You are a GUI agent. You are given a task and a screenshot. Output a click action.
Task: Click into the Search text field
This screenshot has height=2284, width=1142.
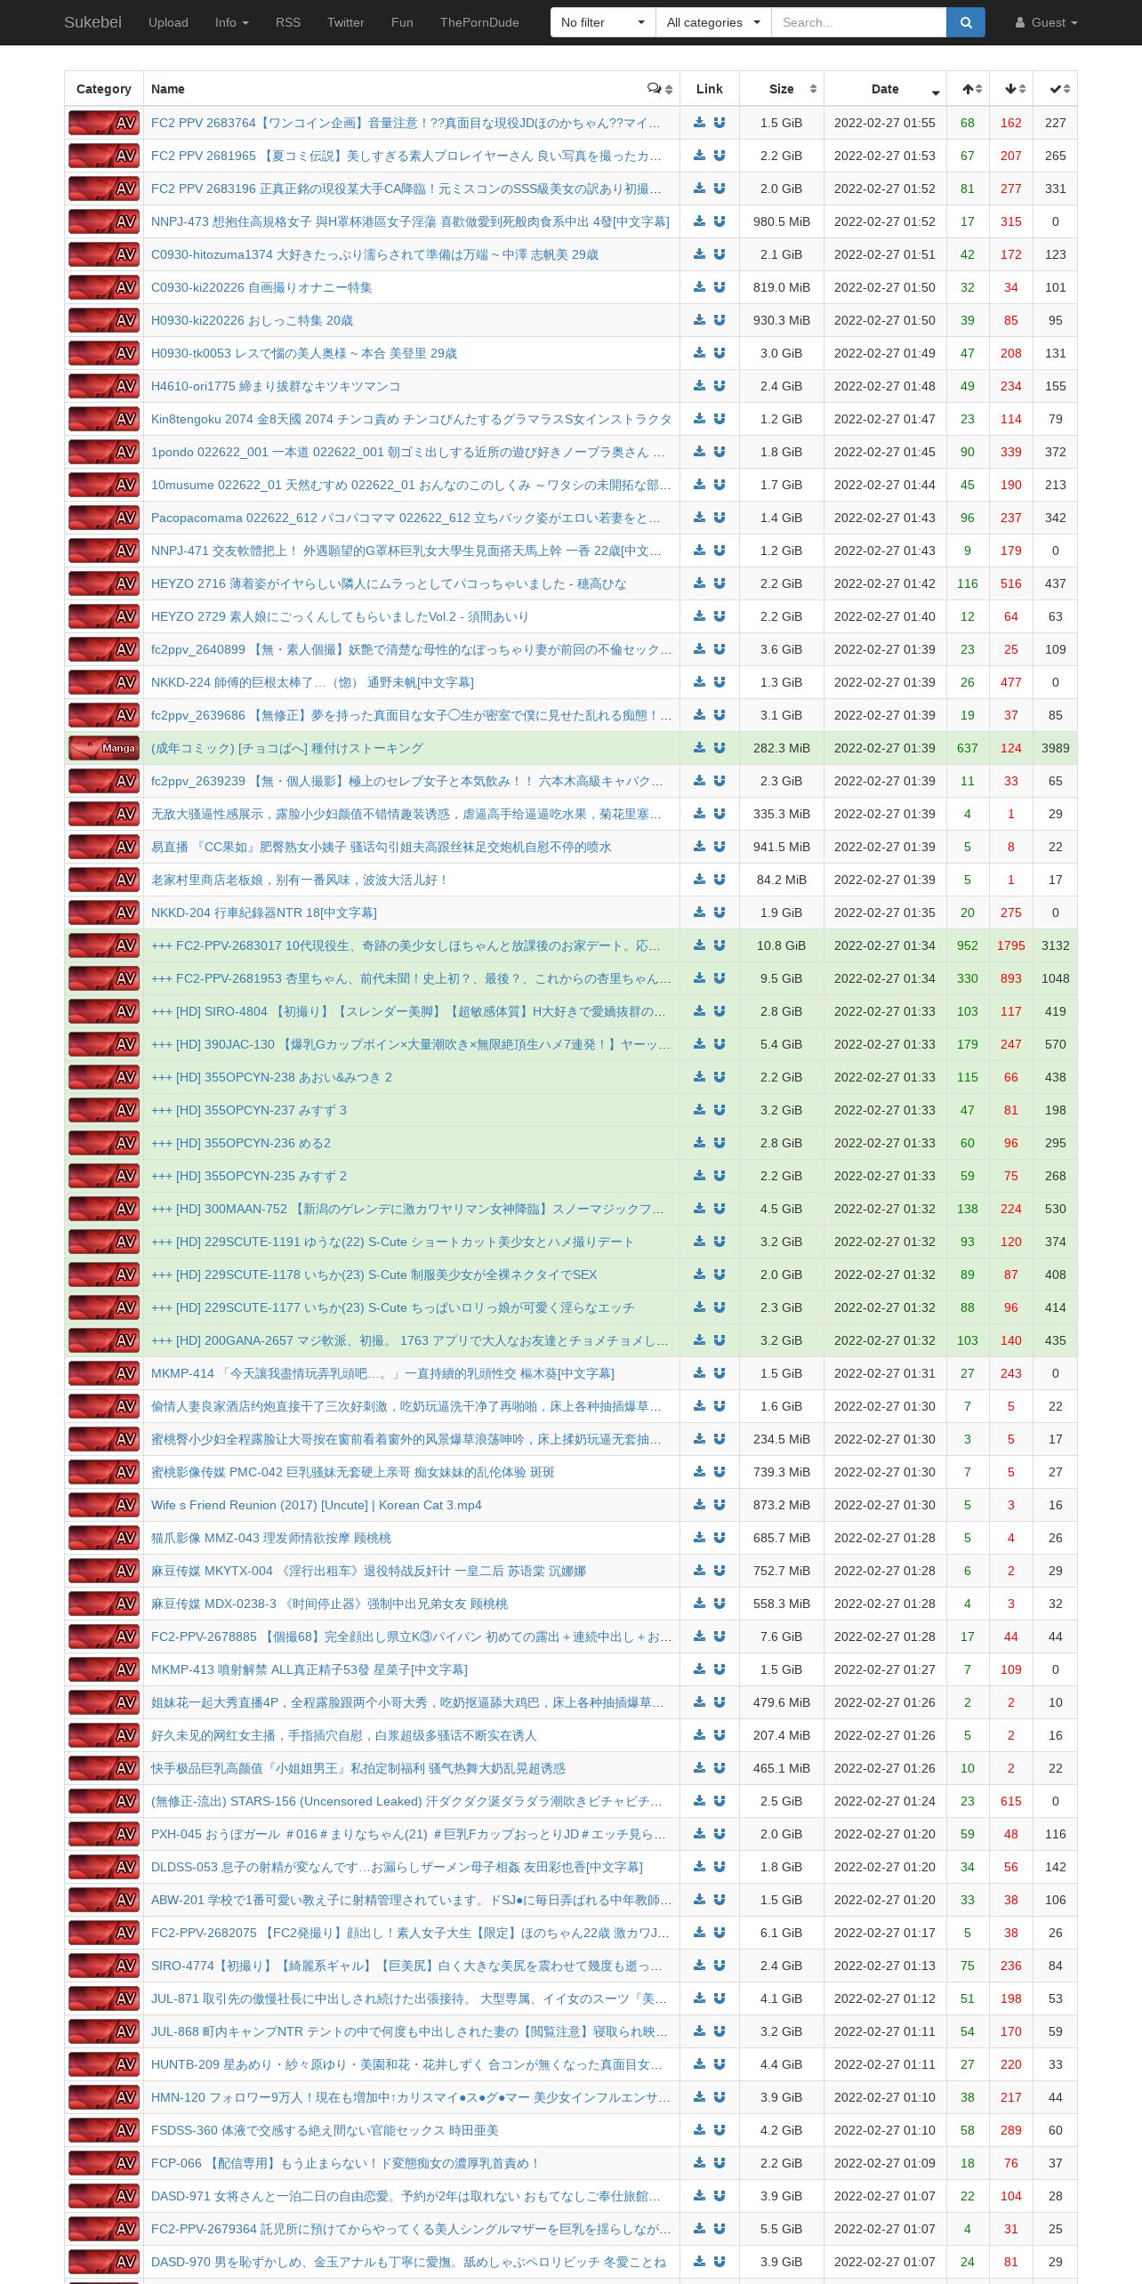coord(858,22)
